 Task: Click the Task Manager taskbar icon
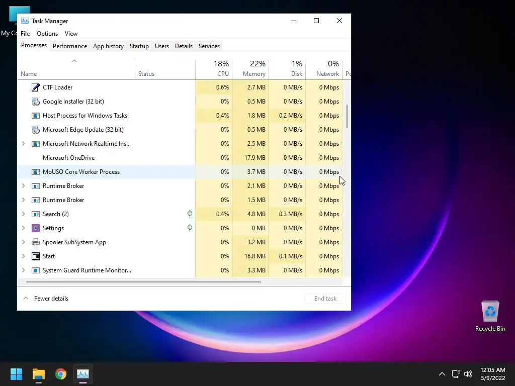pyautogui.click(x=83, y=374)
